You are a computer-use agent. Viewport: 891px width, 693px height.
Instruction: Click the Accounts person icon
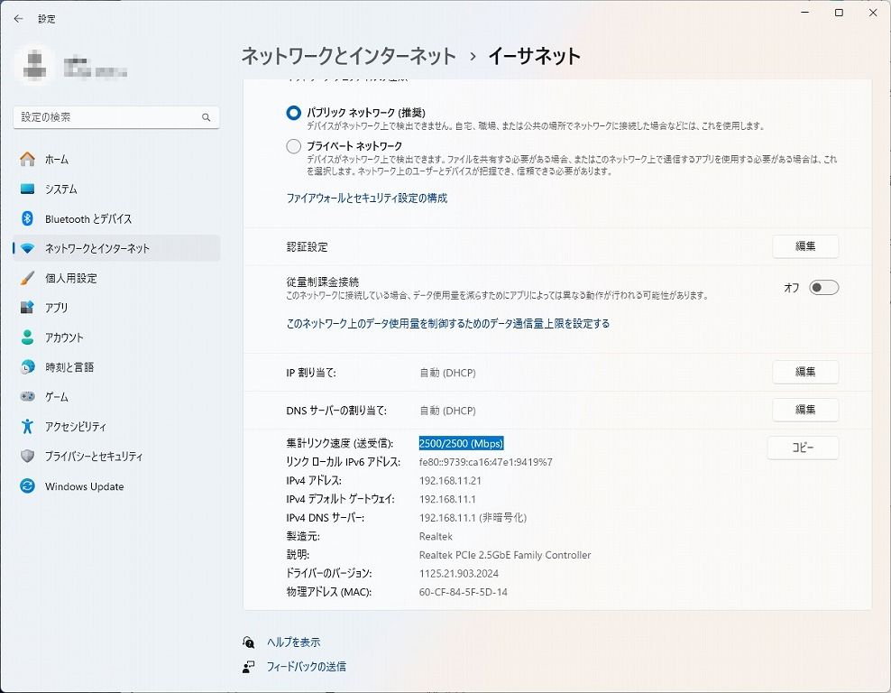coord(27,338)
